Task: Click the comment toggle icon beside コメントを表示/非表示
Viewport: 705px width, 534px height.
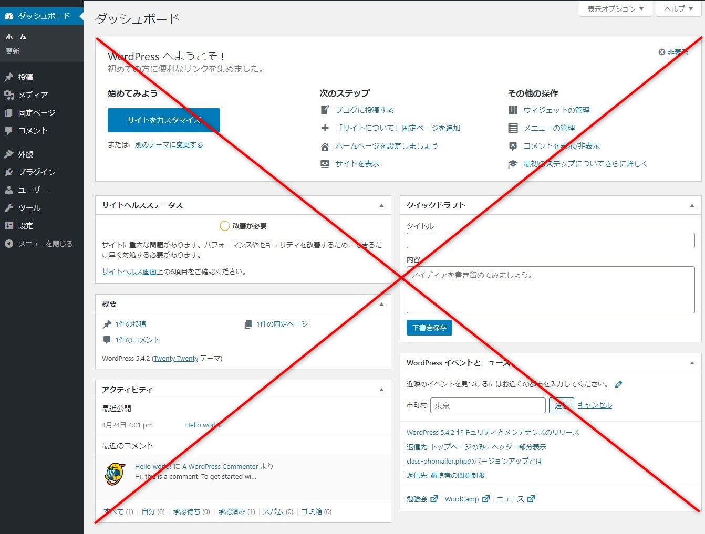Action: coord(513,146)
